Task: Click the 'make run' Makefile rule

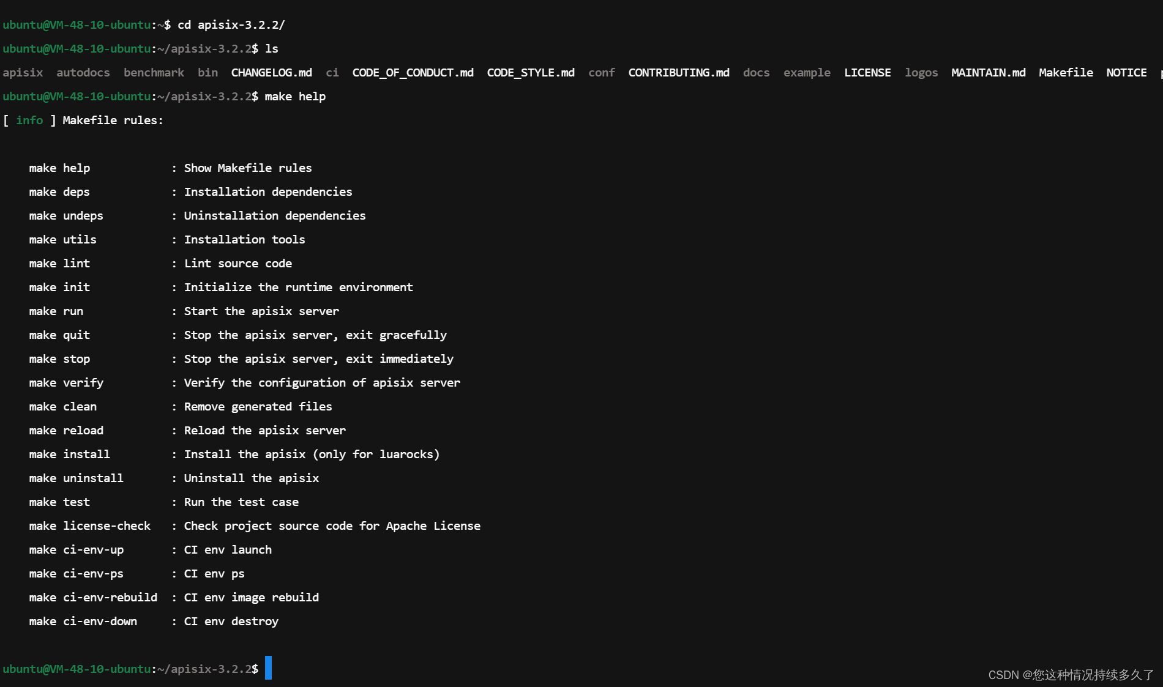Action: click(56, 311)
